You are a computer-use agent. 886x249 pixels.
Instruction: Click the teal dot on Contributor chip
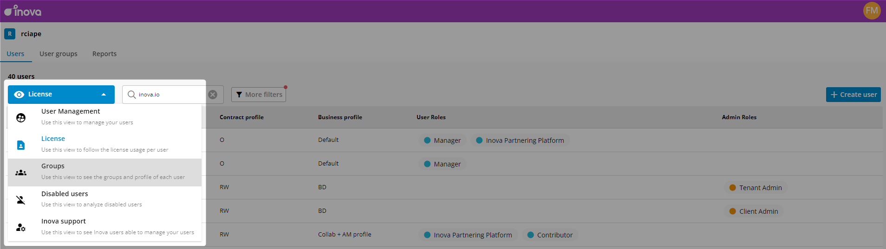[x=530, y=235]
